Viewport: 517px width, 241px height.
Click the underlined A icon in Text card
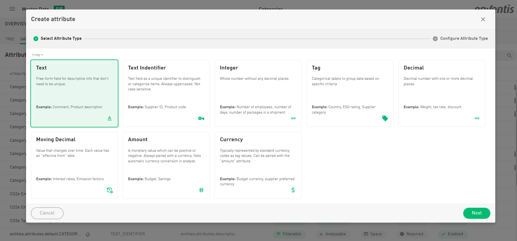(x=109, y=118)
